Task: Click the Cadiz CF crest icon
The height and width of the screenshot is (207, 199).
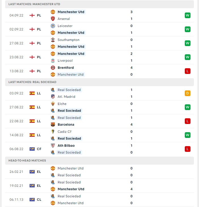Action: click(x=53, y=132)
